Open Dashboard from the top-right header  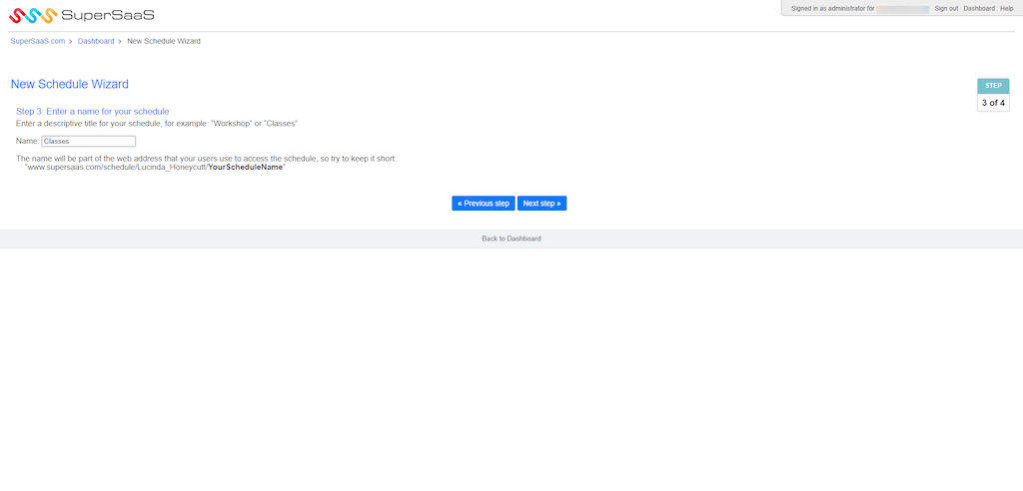point(979,8)
